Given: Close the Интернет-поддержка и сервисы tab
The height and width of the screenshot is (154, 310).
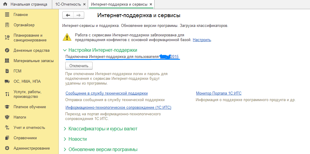Looking at the screenshot, I should [151, 4].
